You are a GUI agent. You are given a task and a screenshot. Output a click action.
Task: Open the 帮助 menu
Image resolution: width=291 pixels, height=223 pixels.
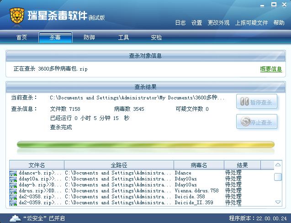click(x=279, y=23)
